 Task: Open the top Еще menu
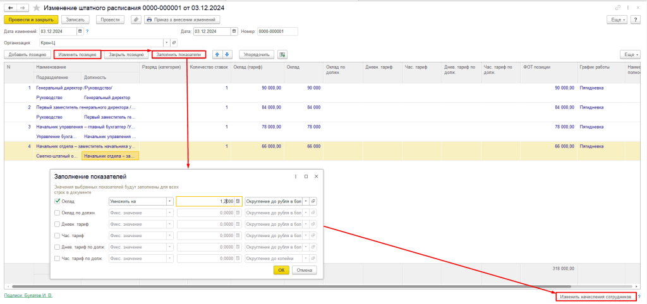617,20
